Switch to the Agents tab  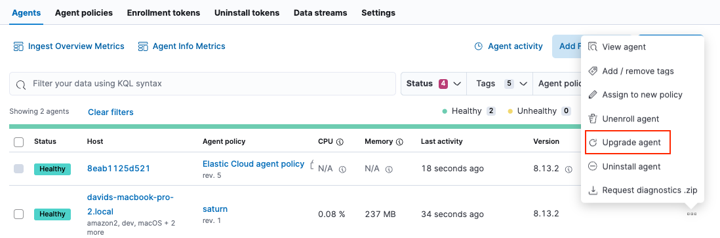point(26,13)
